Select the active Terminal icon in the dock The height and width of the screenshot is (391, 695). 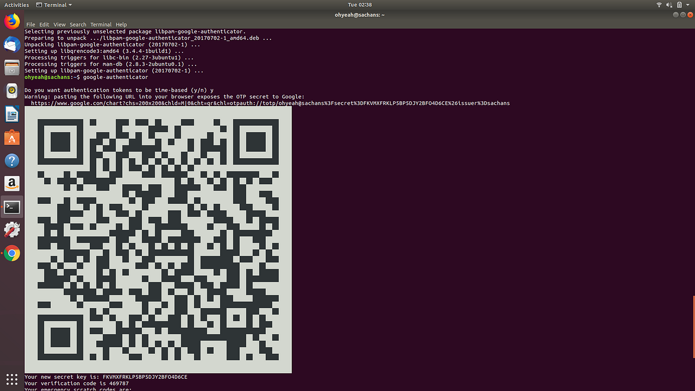point(12,207)
